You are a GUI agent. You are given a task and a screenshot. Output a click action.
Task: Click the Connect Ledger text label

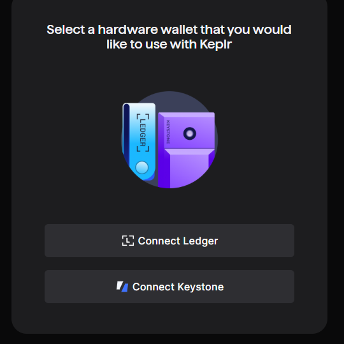178,241
